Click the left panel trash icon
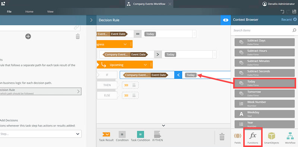 pyautogui.click(x=78, y=36)
